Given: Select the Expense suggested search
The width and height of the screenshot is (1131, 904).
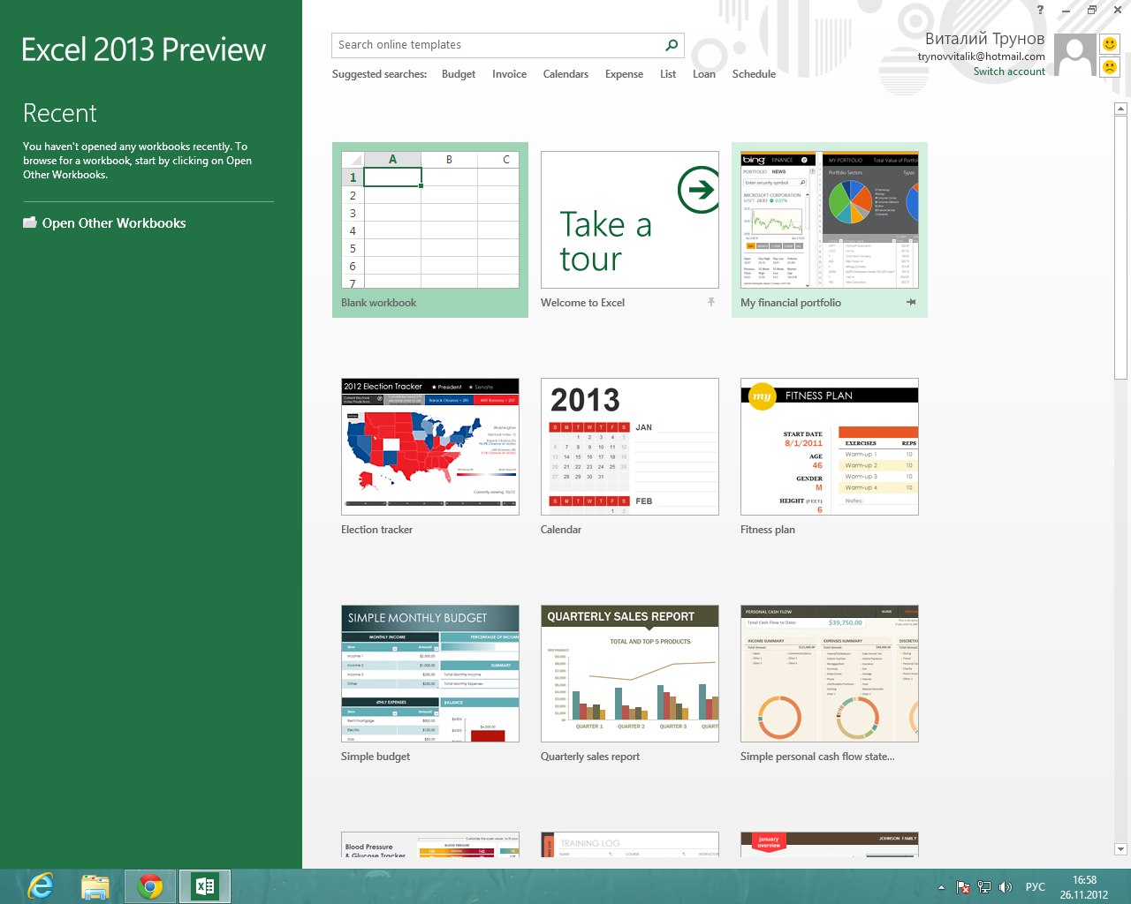Looking at the screenshot, I should 624,74.
